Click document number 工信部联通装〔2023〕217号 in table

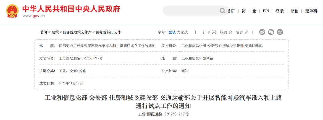pyautogui.click(x=81, y=58)
